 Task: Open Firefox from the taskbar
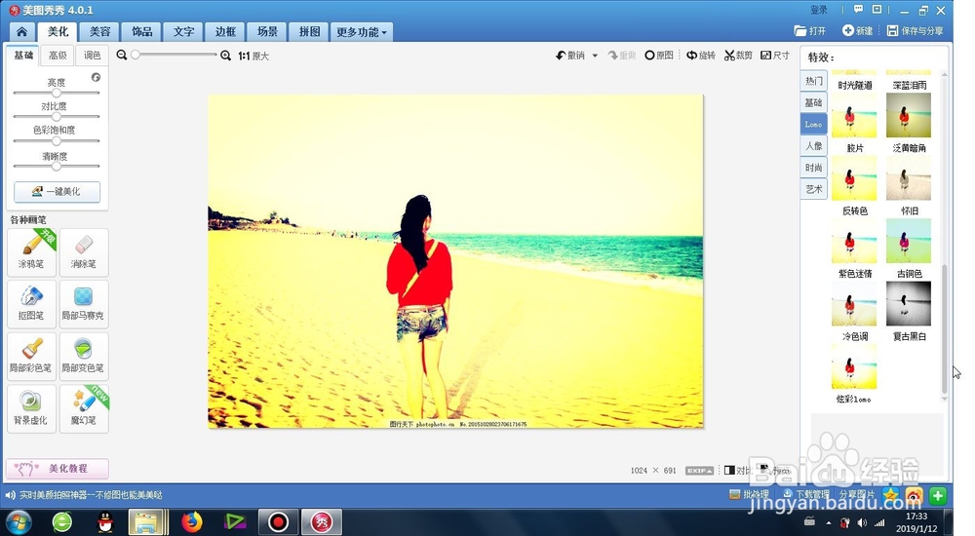tap(191, 521)
